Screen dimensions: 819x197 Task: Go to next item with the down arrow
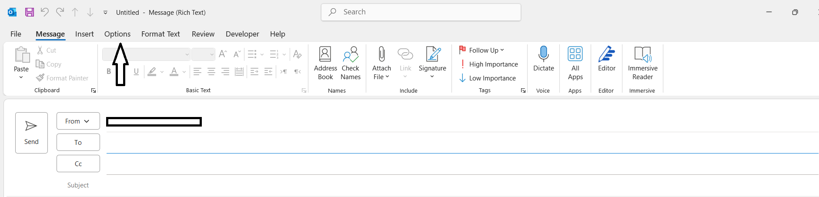point(90,12)
